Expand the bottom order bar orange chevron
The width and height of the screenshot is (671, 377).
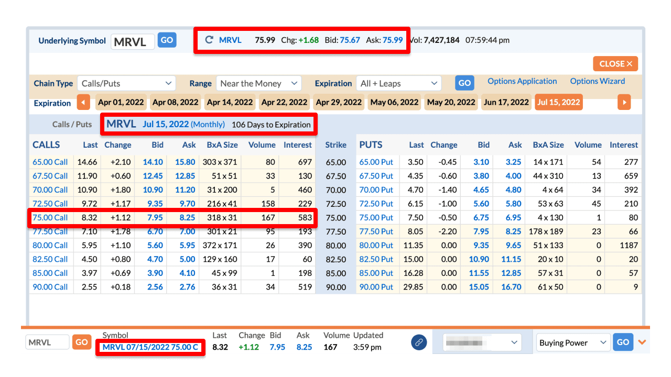click(642, 343)
